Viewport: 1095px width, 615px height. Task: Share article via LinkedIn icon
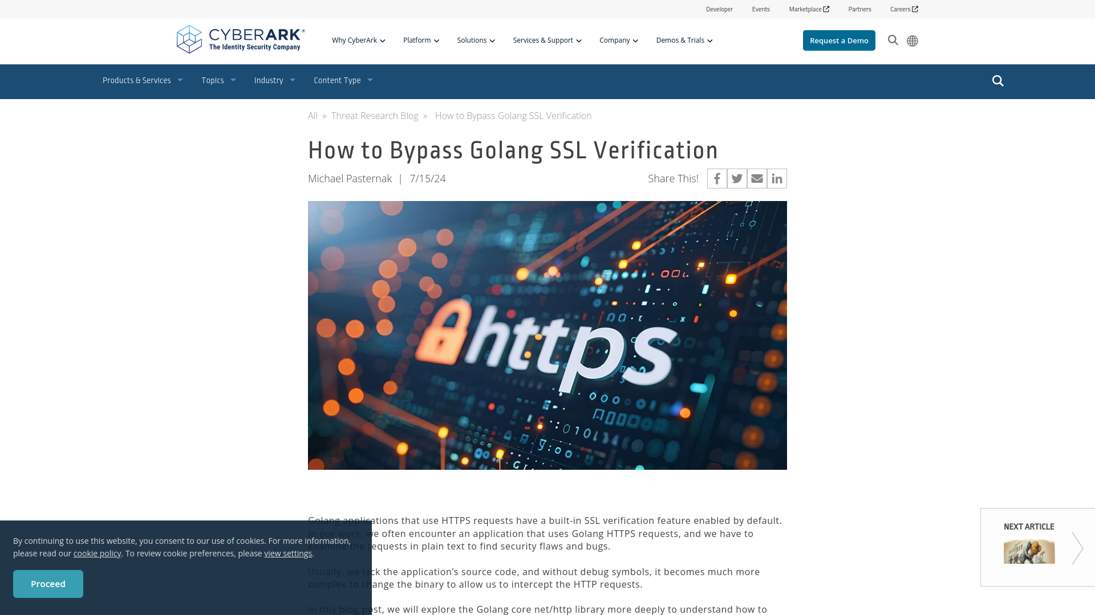pos(777,178)
